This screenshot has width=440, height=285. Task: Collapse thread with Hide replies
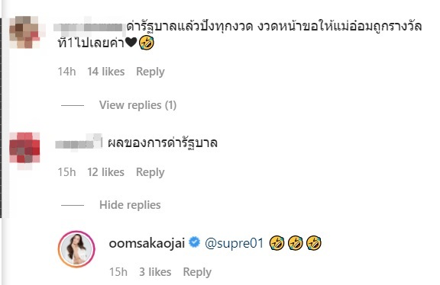tap(130, 205)
